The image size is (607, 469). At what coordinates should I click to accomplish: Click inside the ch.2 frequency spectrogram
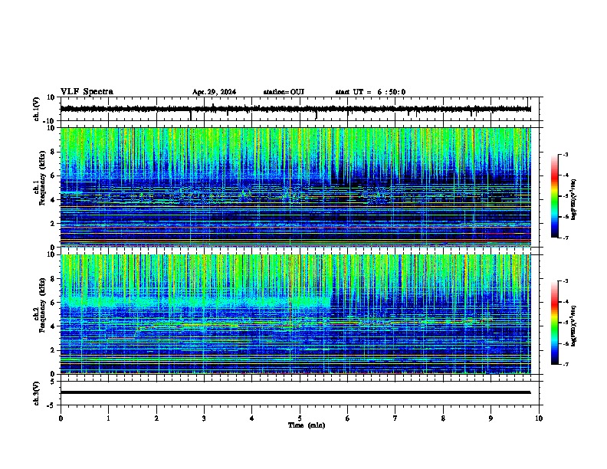click(296, 314)
